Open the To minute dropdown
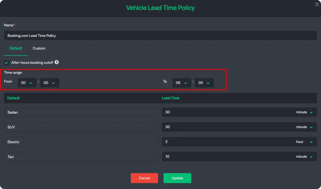Image resolution: width=321 pixels, height=189 pixels. pyautogui.click(x=204, y=83)
